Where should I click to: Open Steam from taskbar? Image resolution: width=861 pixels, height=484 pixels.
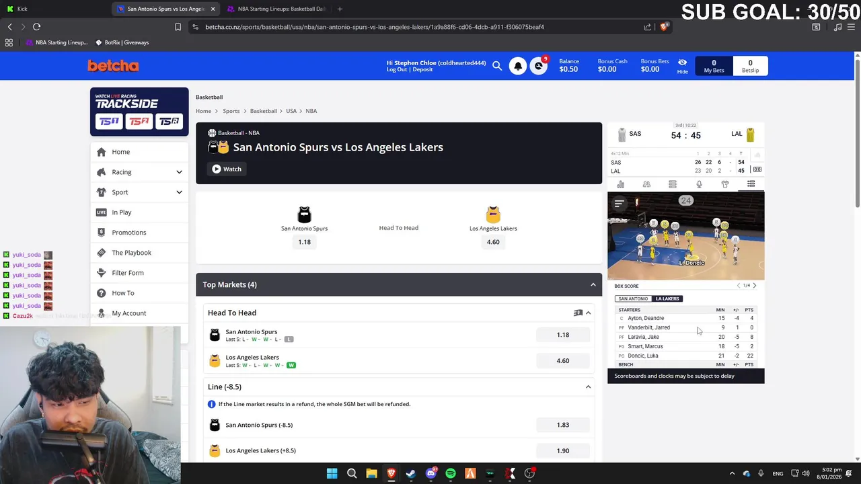pos(411,473)
